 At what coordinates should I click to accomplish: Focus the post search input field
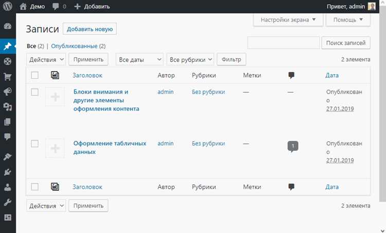[284, 43]
